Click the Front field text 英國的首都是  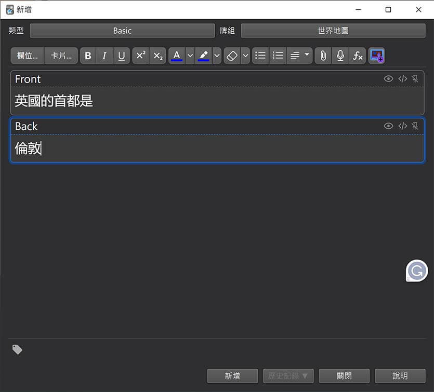(x=54, y=101)
